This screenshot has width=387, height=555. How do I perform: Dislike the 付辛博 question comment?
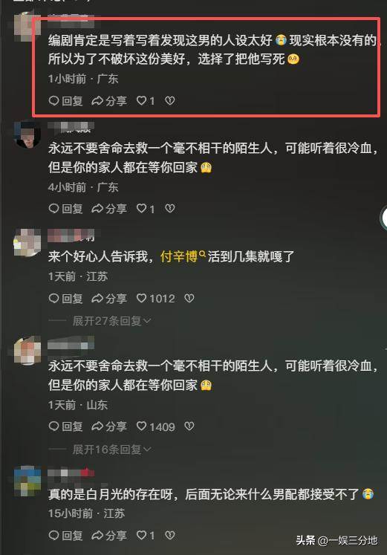[189, 299]
